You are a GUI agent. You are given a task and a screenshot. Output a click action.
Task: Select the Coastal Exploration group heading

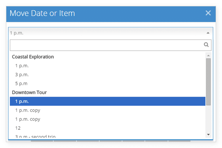33,57
